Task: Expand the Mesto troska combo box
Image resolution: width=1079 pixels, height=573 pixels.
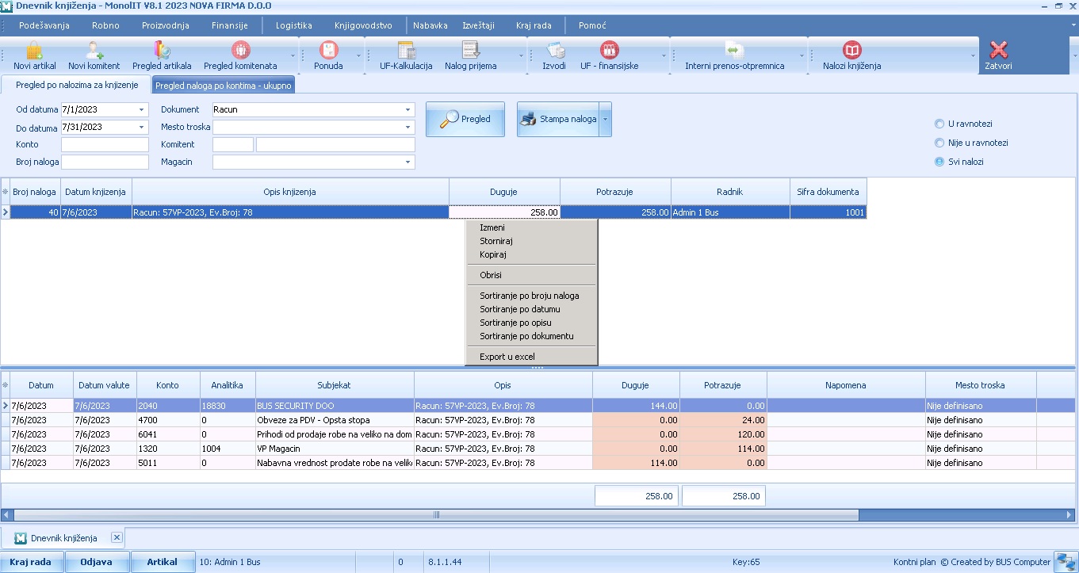Action: coord(408,127)
